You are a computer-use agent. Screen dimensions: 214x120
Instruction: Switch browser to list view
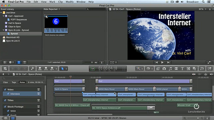tap(24, 62)
